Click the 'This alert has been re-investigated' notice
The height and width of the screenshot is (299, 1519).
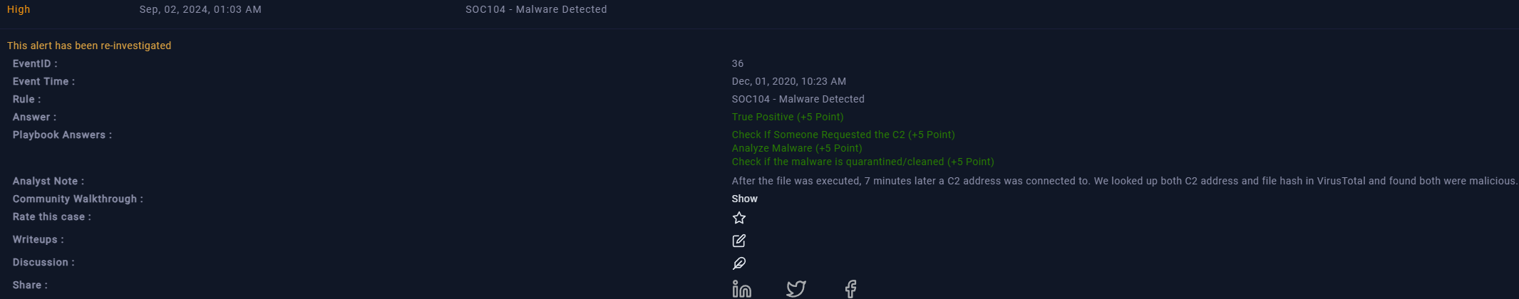point(89,46)
